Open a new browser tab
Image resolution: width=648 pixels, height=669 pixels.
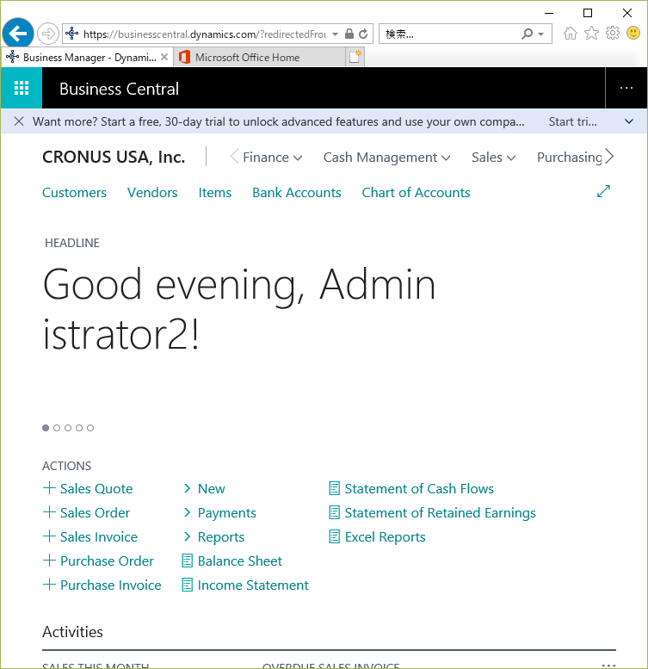(x=355, y=57)
